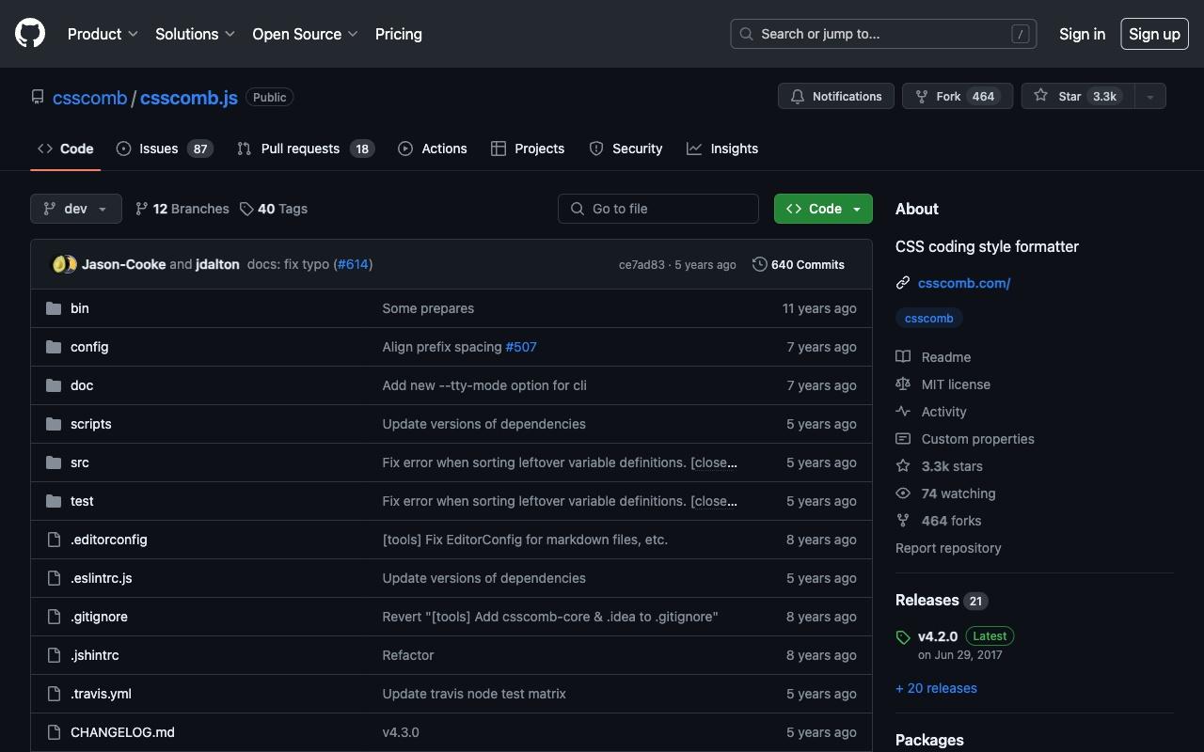Image resolution: width=1204 pixels, height=752 pixels.
Task: Open the Pricing page
Action: pyautogui.click(x=399, y=34)
